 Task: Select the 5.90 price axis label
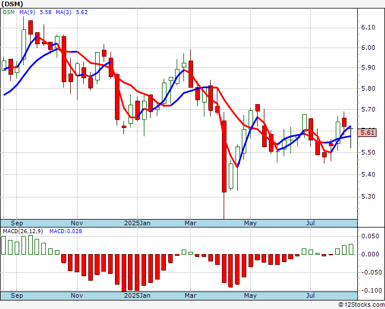(369, 67)
